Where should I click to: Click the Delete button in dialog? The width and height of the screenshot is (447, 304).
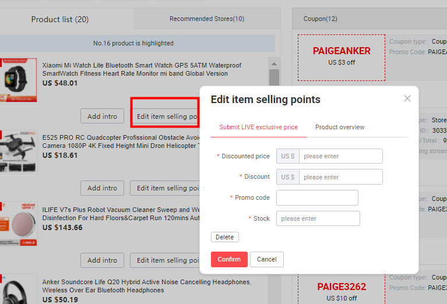pyautogui.click(x=224, y=237)
